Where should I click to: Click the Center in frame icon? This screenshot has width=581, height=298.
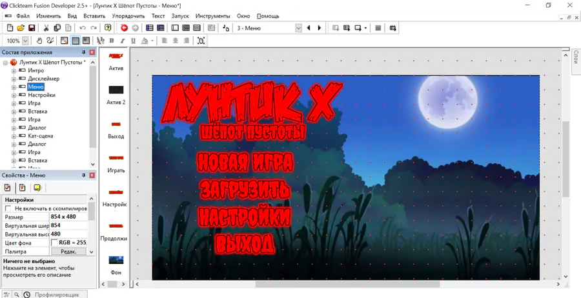pyautogui.click(x=201, y=41)
